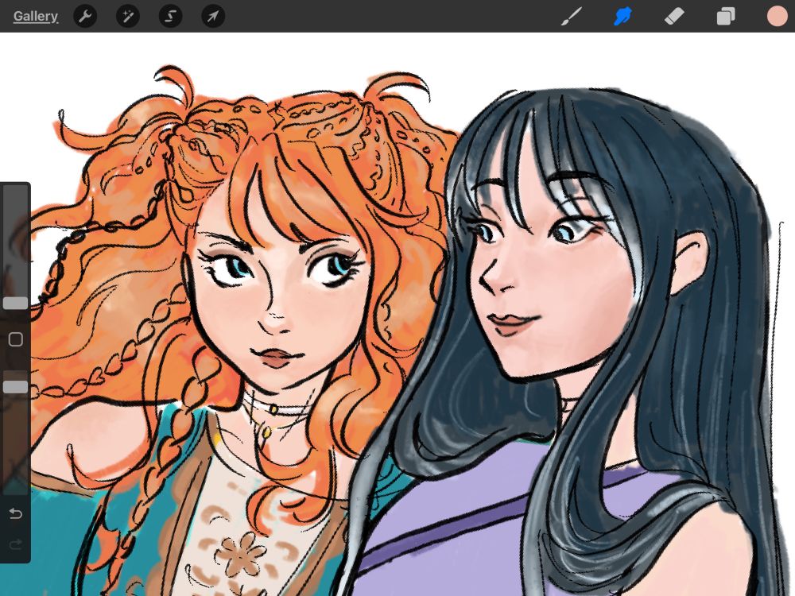This screenshot has width=795, height=596.
Task: Activate the Selection tool
Action: click(170, 16)
